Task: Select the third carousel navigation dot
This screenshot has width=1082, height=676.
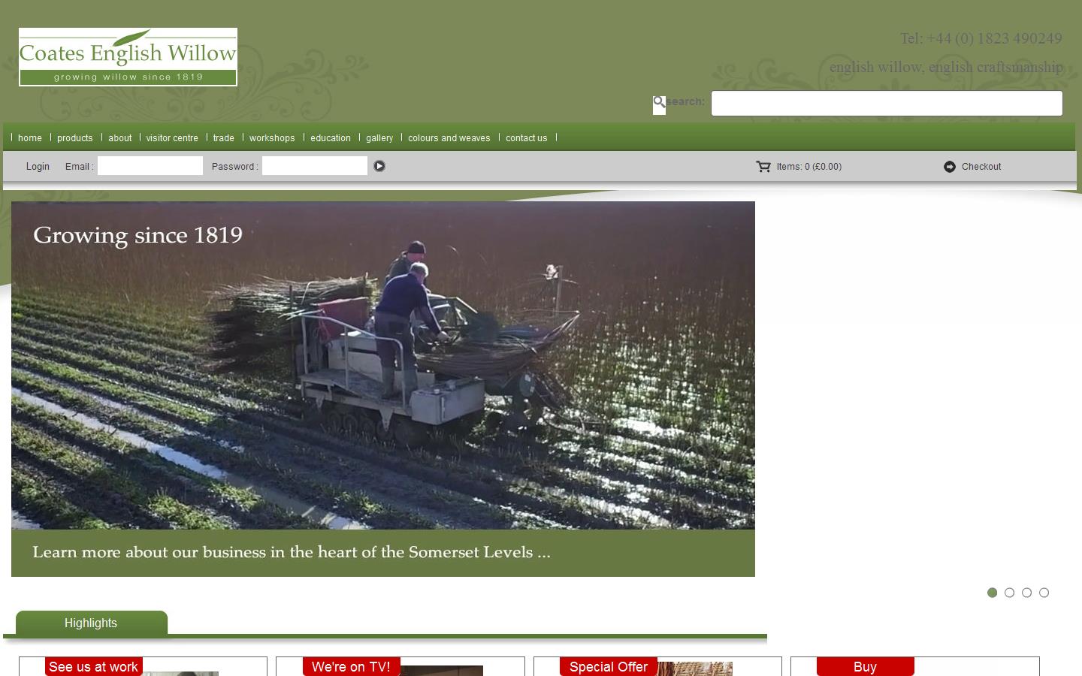Action: point(1026,593)
